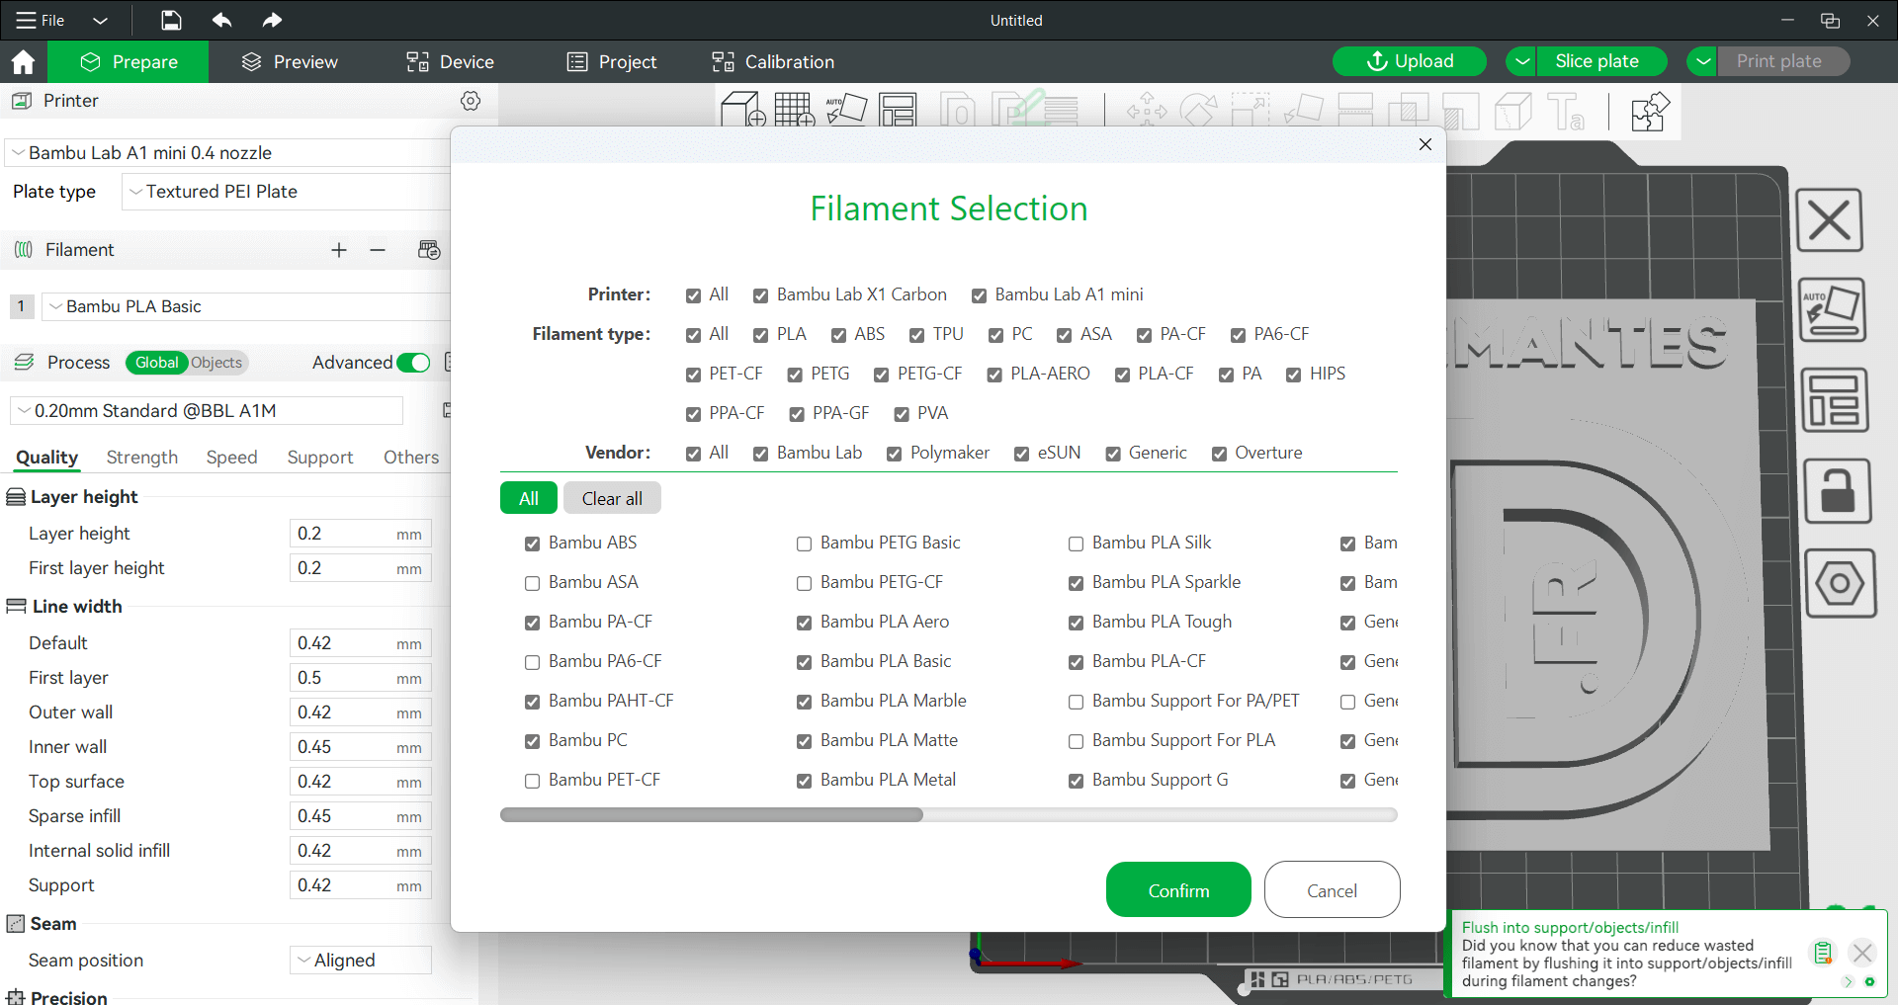
Task: Click the Add plate grid icon
Action: tap(795, 110)
